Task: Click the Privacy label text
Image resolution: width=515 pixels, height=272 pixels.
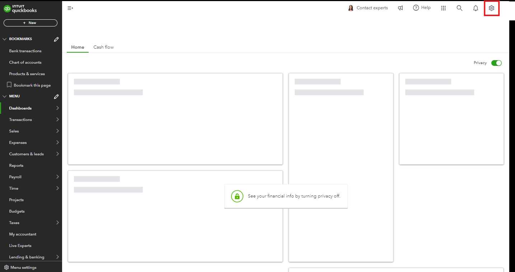Action: tap(480, 63)
